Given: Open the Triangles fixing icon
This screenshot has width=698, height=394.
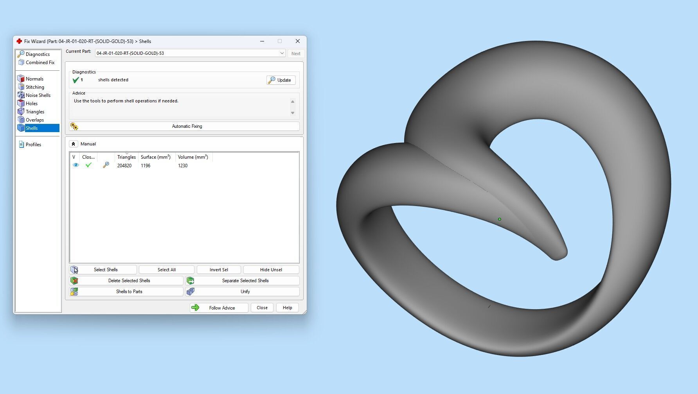Looking at the screenshot, I should point(21,112).
